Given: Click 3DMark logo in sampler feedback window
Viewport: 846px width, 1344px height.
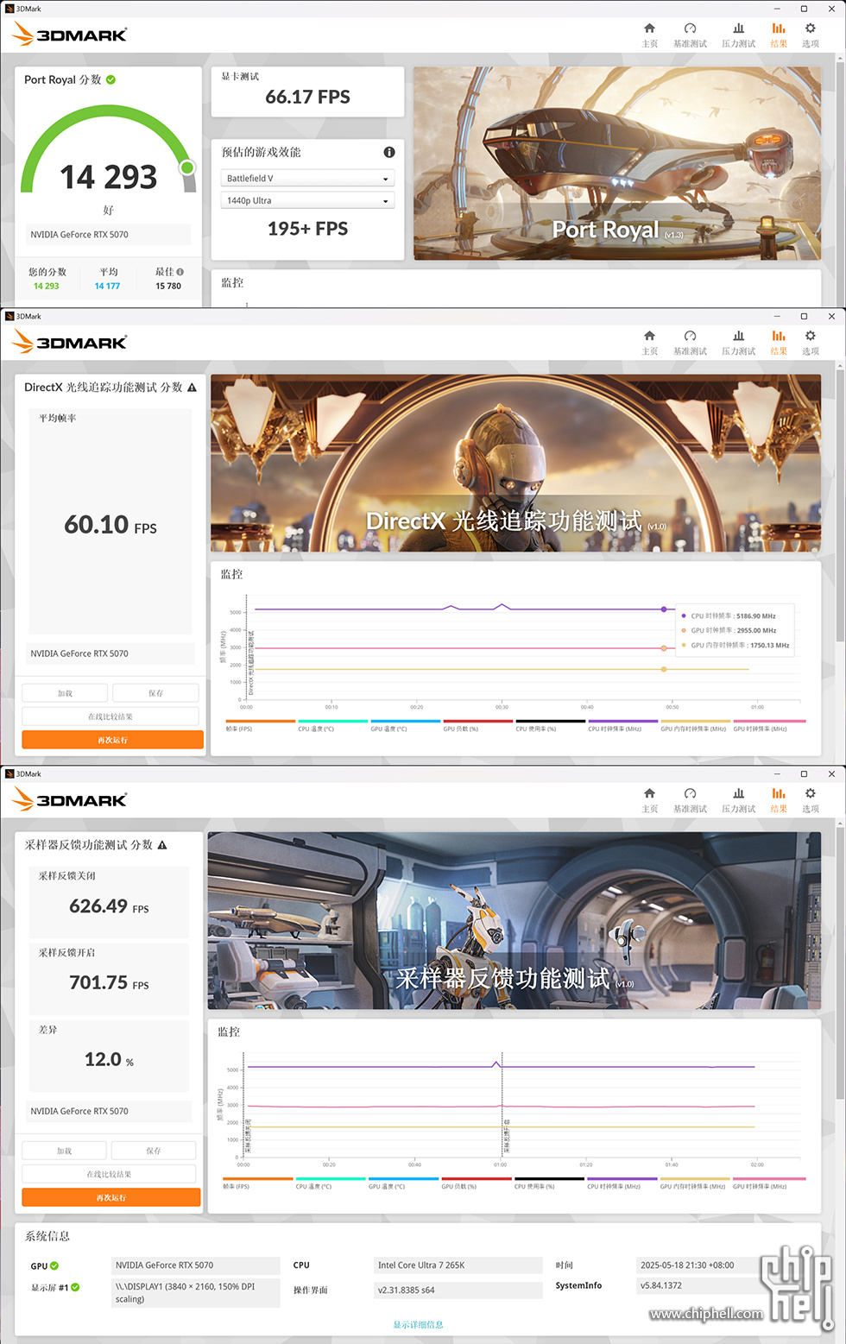Looking at the screenshot, I should tap(70, 800).
